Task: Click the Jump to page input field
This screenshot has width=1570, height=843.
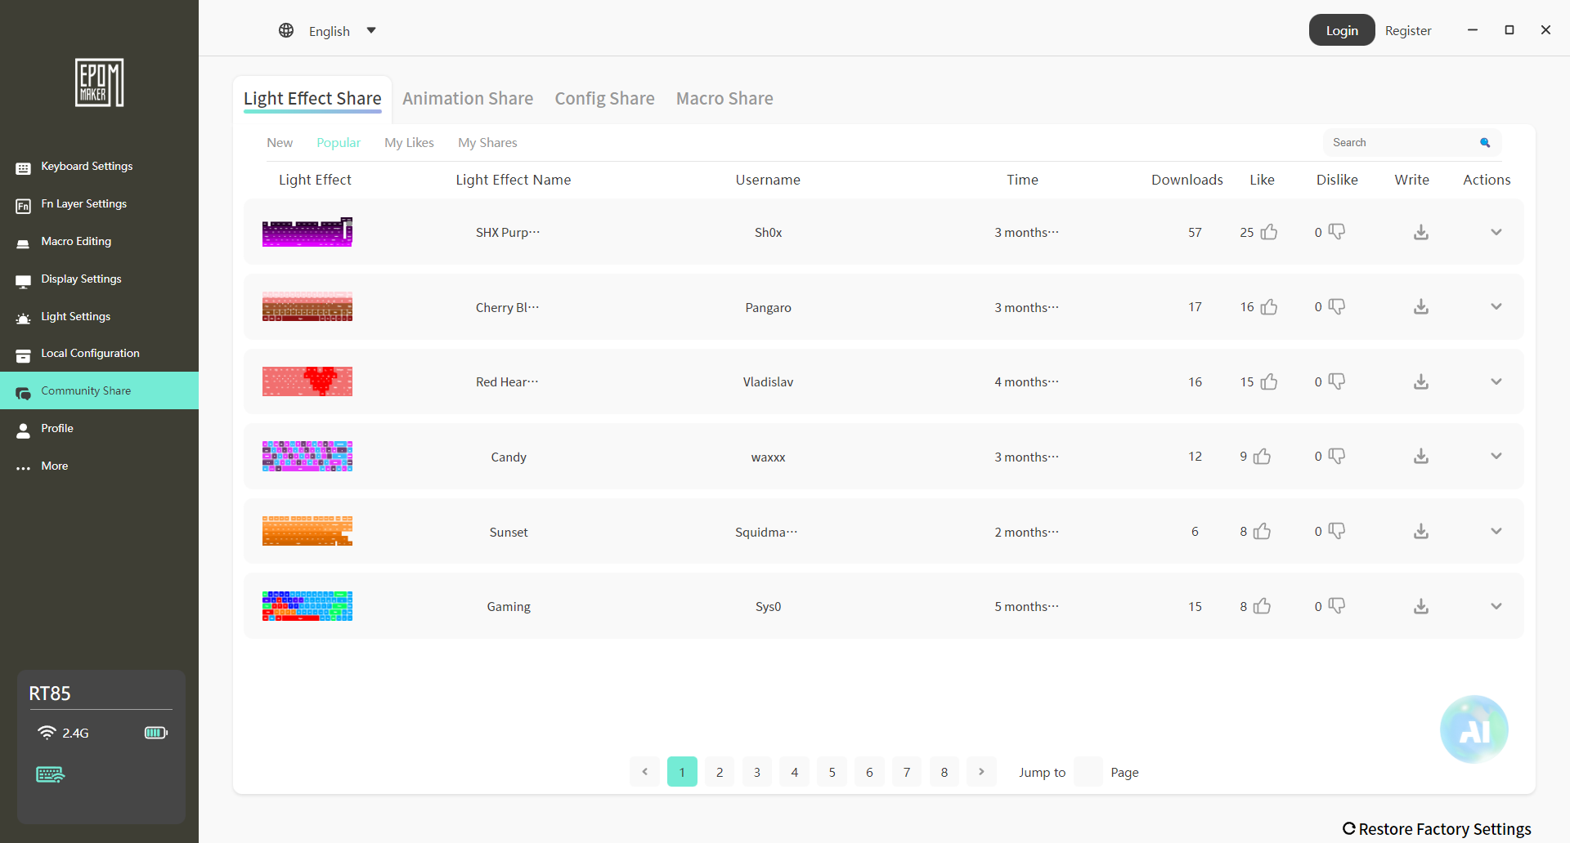Action: 1088,772
